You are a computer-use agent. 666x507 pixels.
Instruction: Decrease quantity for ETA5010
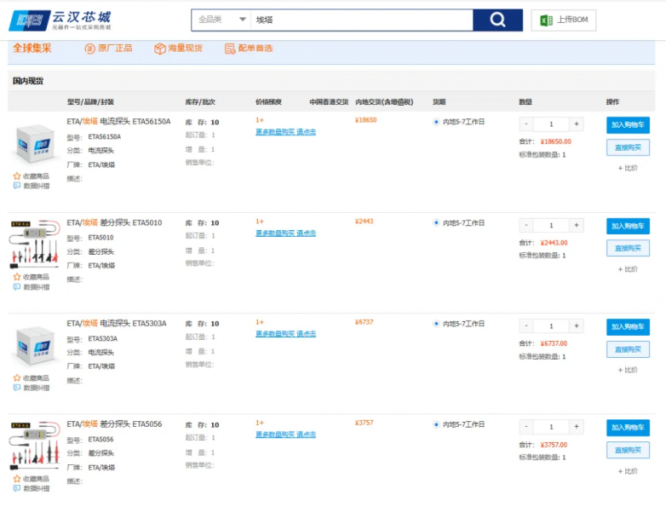(526, 225)
